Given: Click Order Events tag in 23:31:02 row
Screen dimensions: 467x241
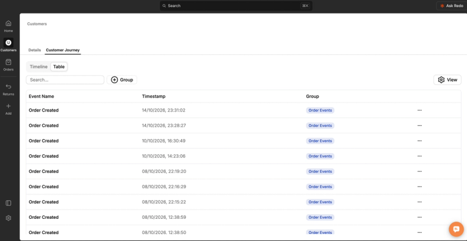Looking at the screenshot, I should click(320, 110).
